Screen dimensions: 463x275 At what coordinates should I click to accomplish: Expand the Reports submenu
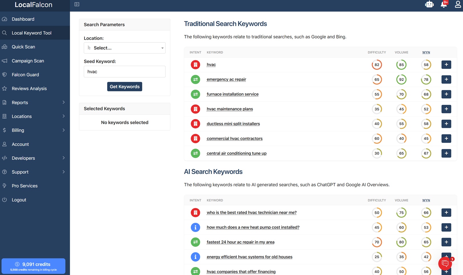(x=35, y=102)
